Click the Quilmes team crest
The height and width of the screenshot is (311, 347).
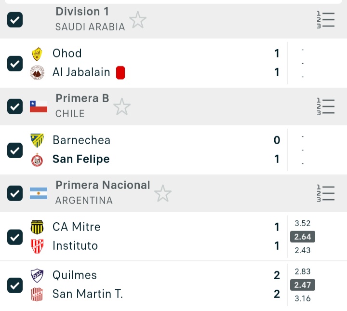(x=37, y=275)
